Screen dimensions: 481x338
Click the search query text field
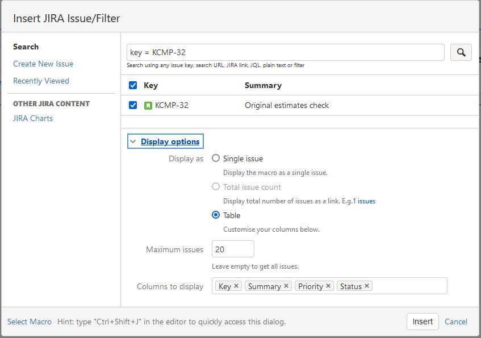click(284, 52)
